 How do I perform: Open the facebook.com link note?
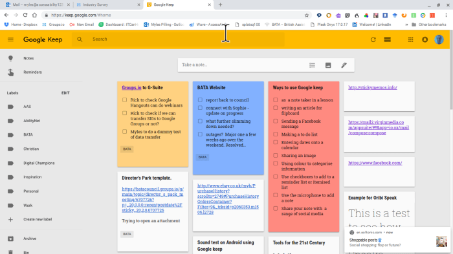(375, 163)
